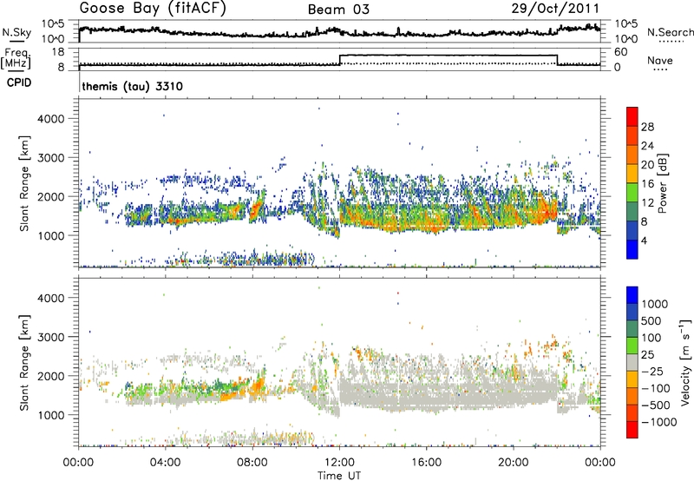Click the date '29/Oct/2011'
694x481 pixels.
tap(555, 9)
